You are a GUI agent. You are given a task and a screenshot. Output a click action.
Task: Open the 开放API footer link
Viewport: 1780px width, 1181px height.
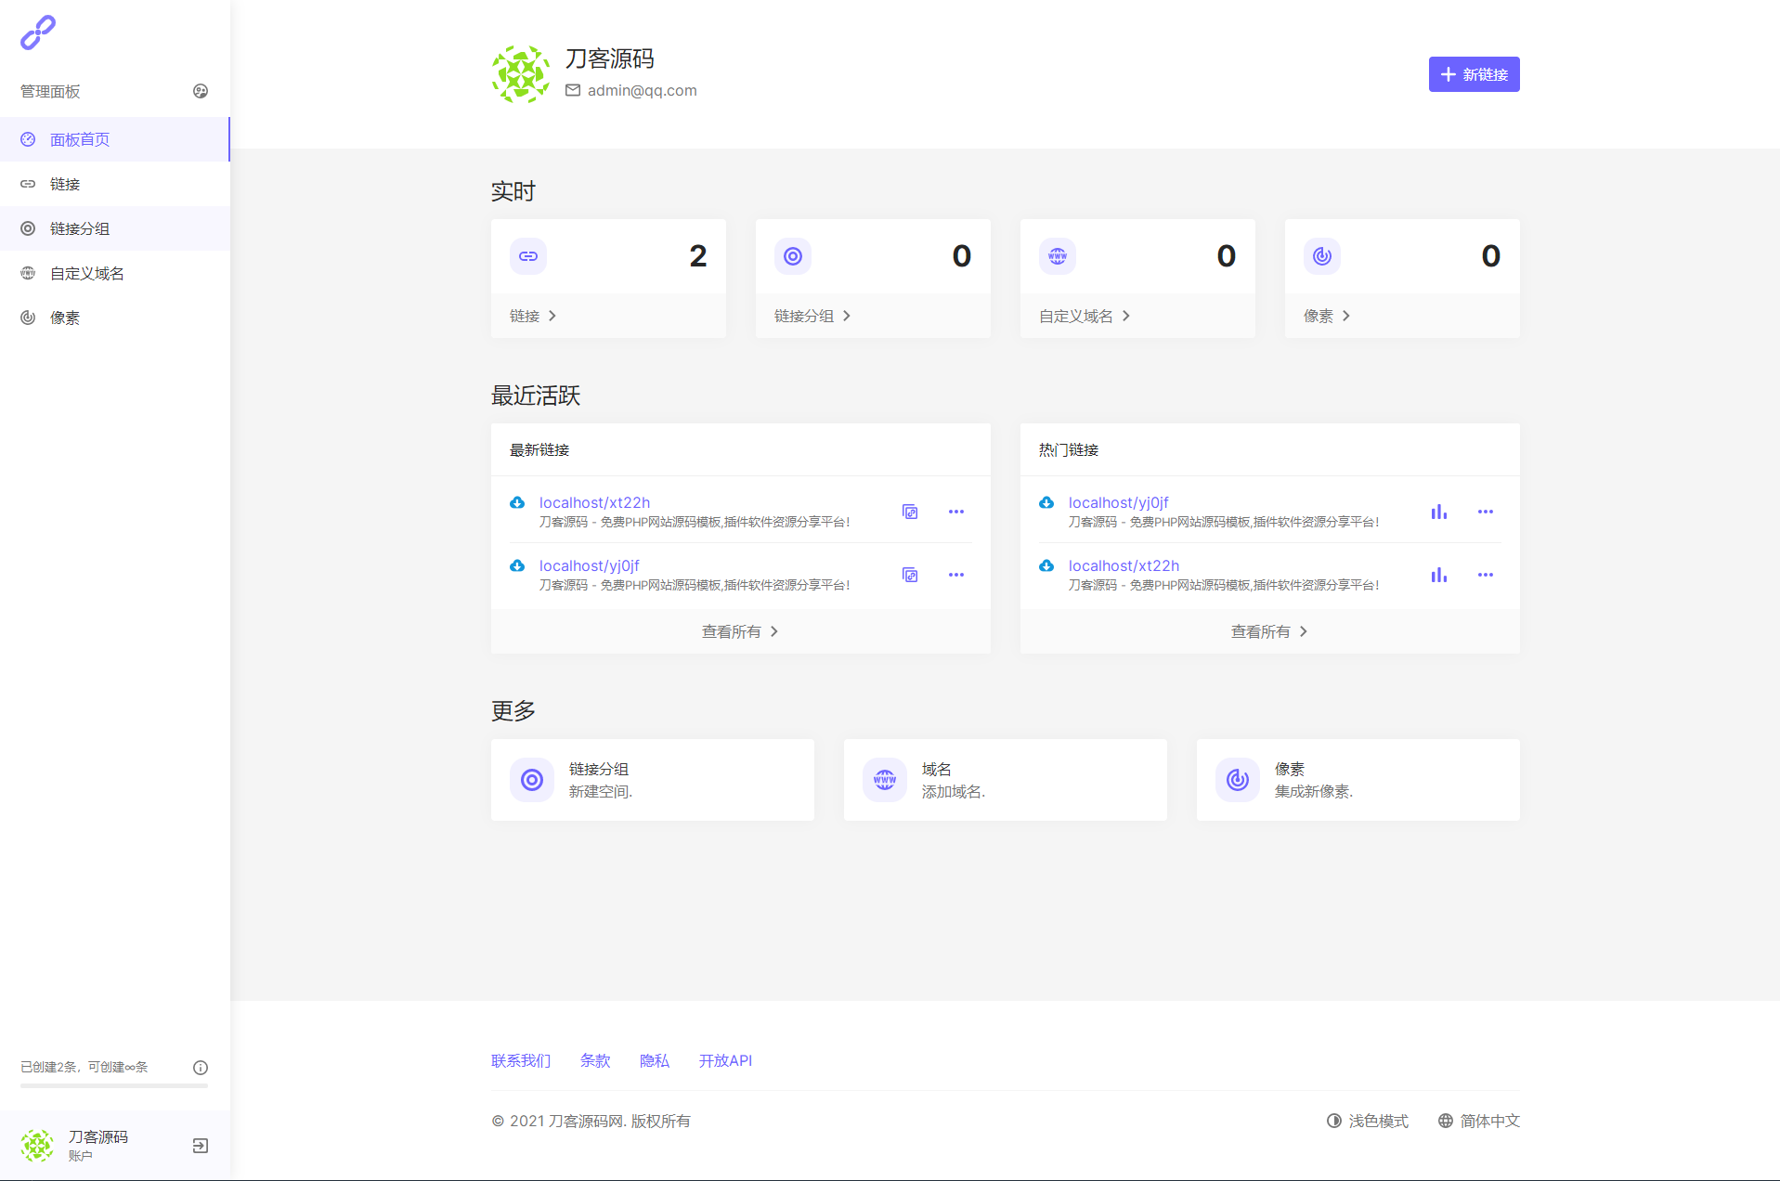(x=725, y=1060)
